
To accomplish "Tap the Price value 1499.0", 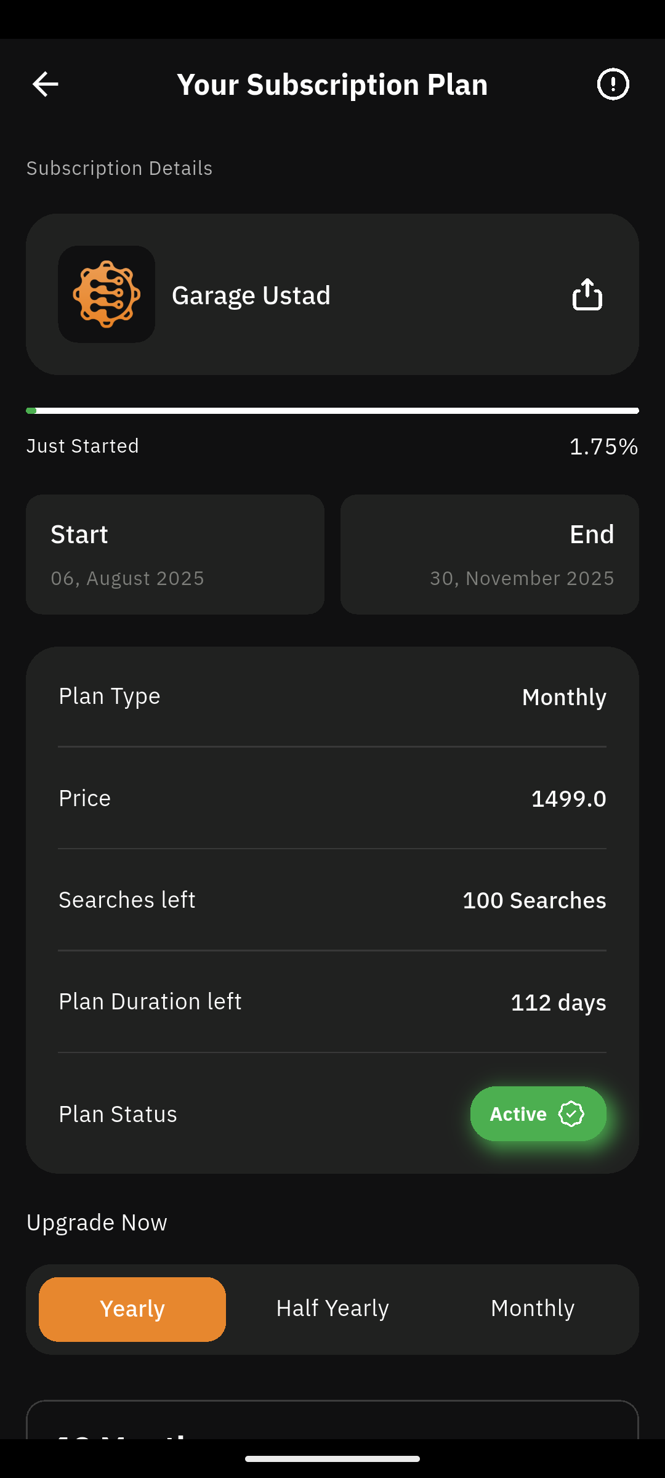I will (x=568, y=799).
